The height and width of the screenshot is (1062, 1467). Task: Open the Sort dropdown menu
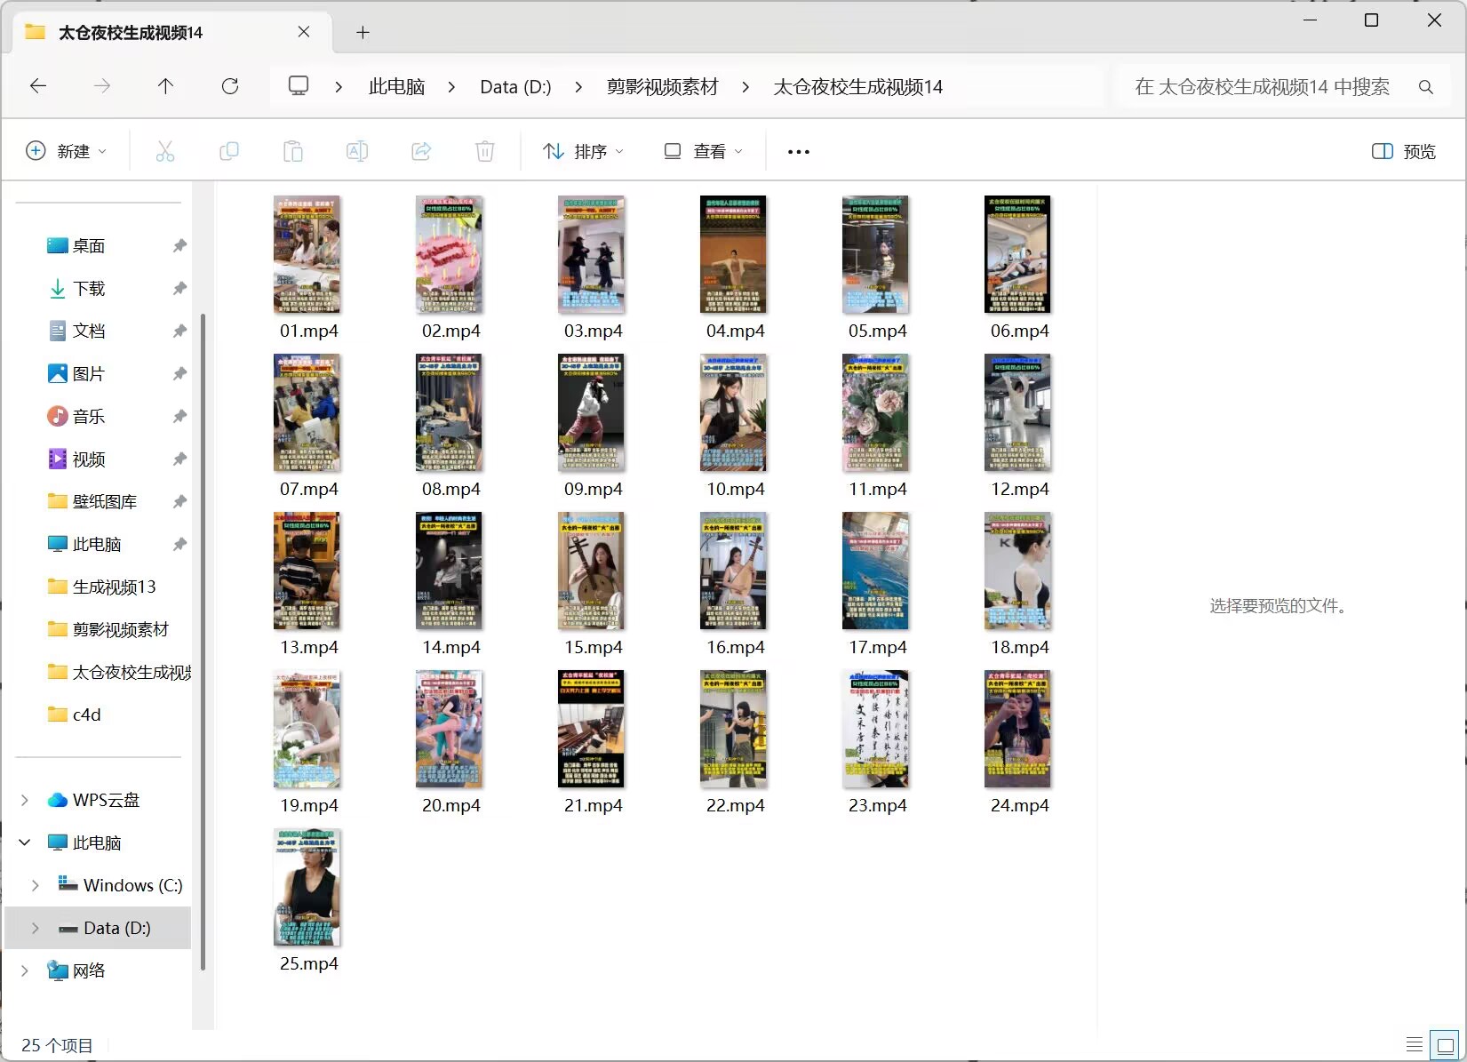[x=584, y=151]
